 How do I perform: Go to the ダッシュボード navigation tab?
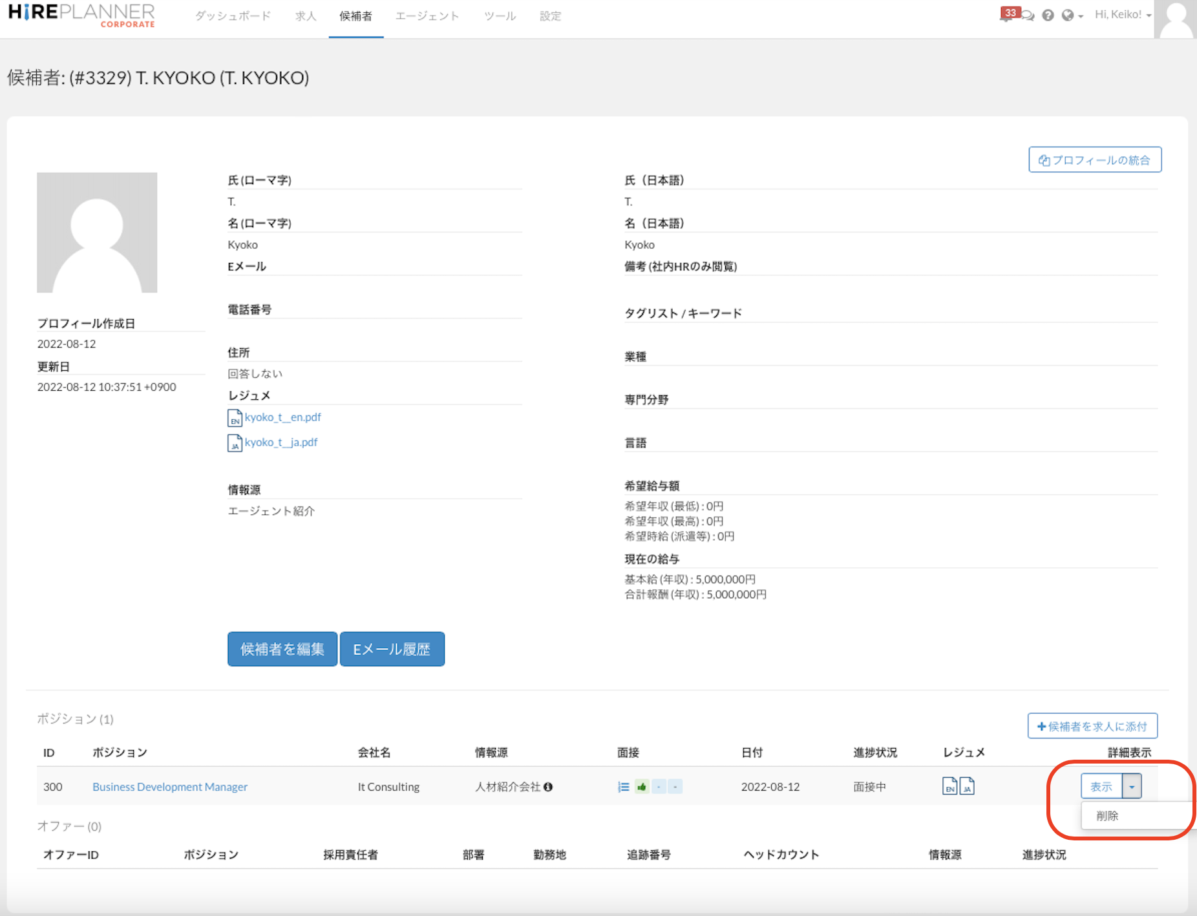click(x=233, y=16)
